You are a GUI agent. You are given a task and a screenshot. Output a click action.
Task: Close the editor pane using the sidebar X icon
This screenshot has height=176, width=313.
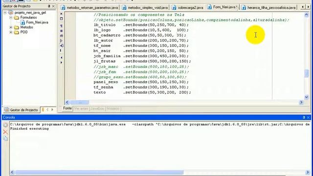pos(61,14)
